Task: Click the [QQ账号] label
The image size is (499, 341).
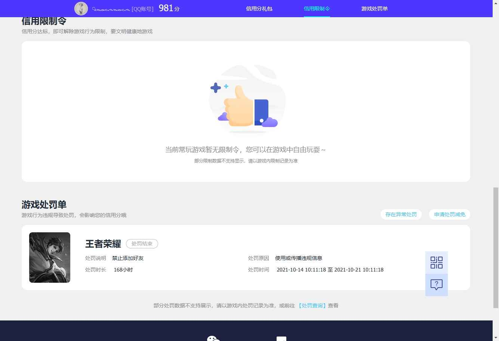Action: click(x=142, y=9)
